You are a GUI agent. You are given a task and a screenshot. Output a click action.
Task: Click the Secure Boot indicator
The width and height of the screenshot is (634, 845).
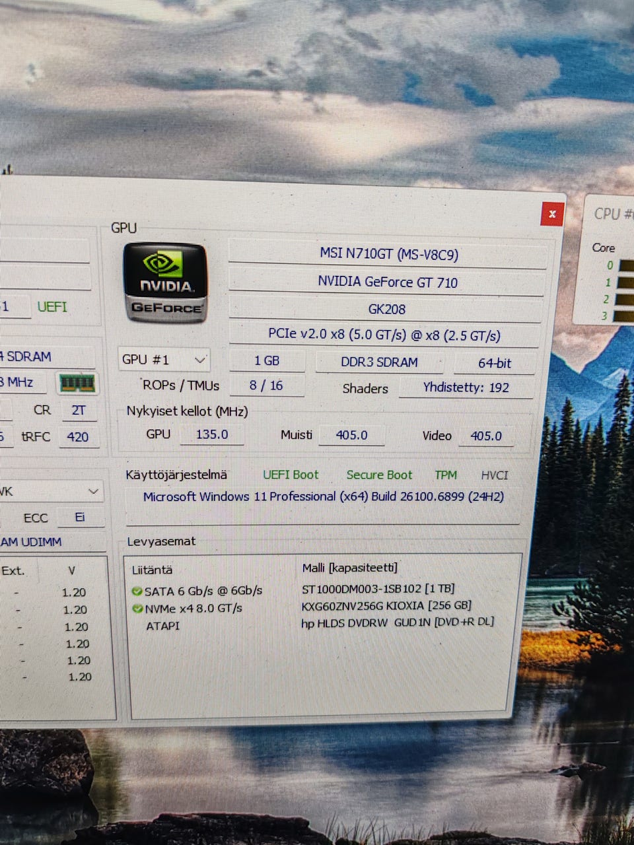tap(379, 475)
